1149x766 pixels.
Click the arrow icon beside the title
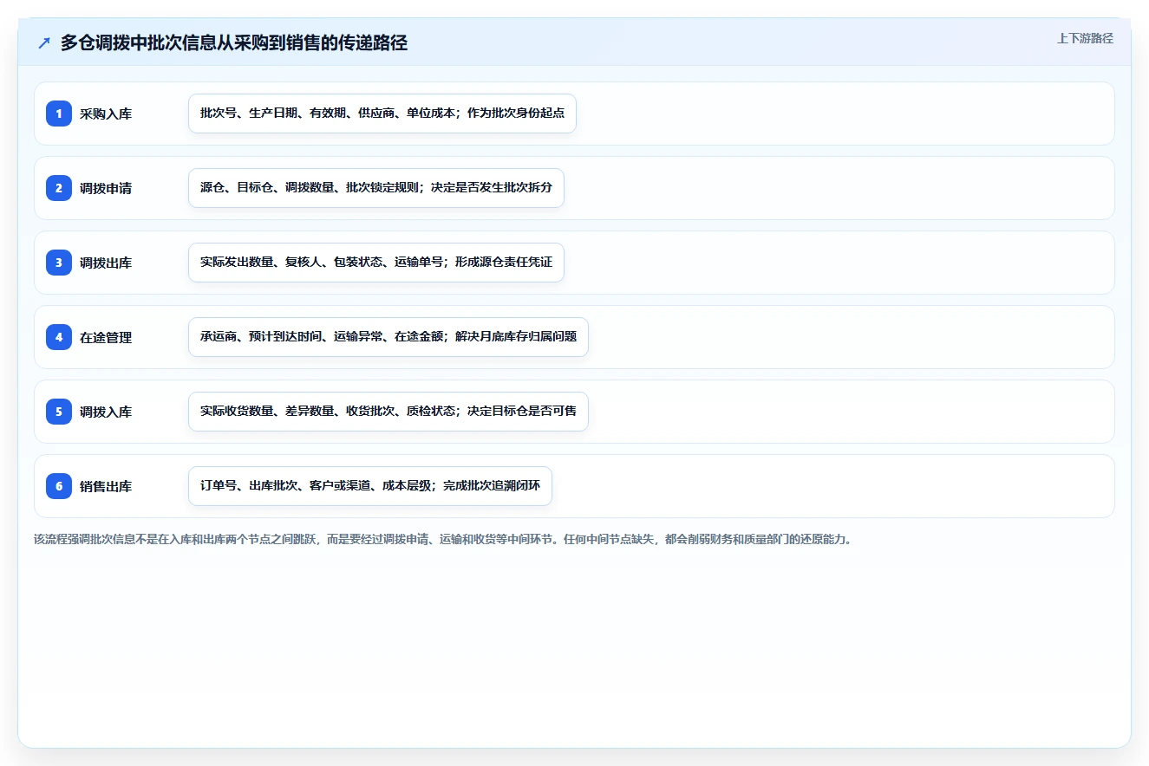click(44, 43)
